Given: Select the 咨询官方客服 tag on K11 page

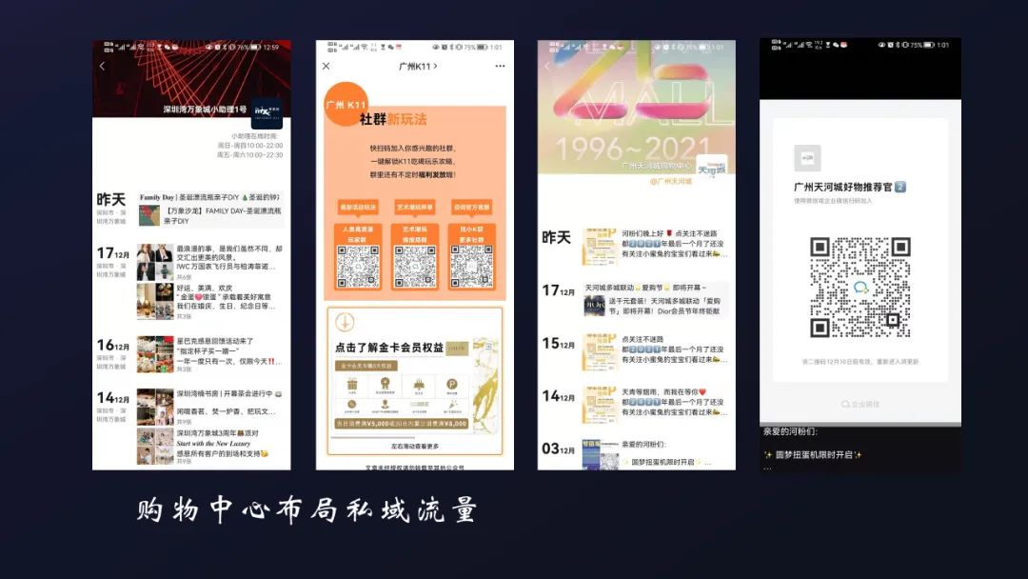Looking at the screenshot, I should (x=471, y=208).
